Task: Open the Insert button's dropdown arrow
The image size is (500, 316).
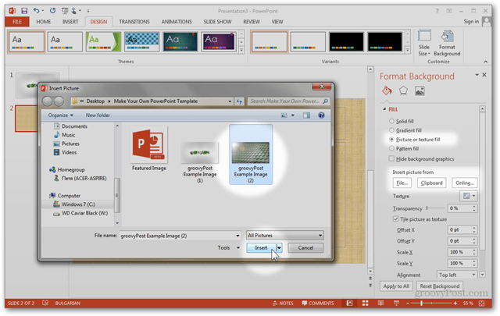Action: [x=280, y=248]
